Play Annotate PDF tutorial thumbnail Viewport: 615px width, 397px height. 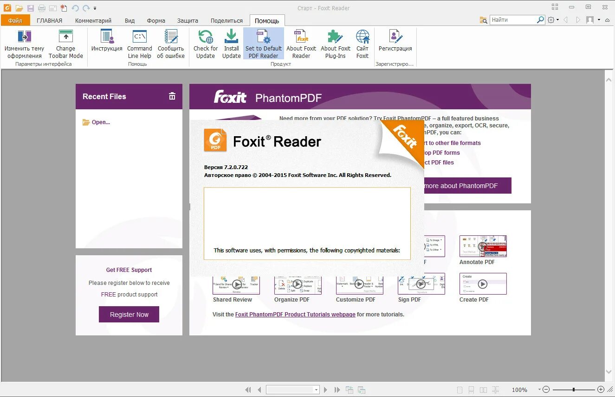[483, 246]
